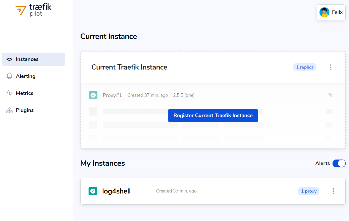Click the 1 proxy badge
The height and width of the screenshot is (221, 349).
click(309, 191)
